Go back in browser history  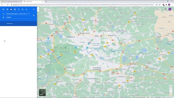(2, 5)
